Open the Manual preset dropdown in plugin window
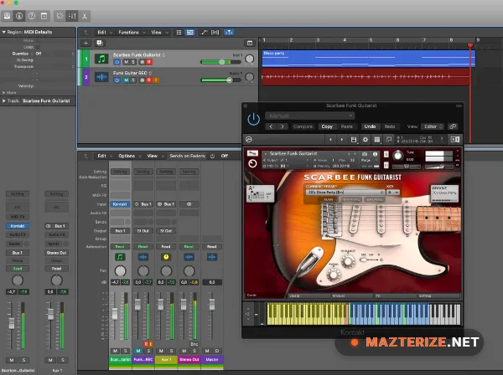This screenshot has height=375, width=503. (x=309, y=116)
